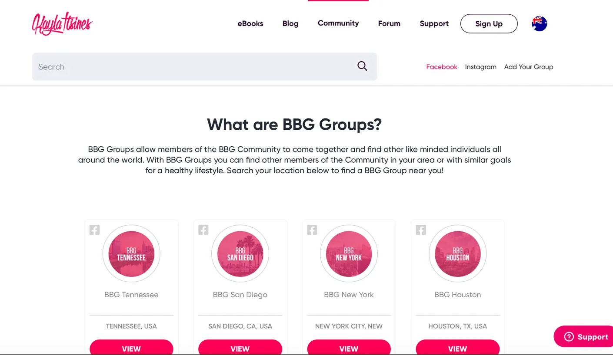Click the BBG San Diego card title
The width and height of the screenshot is (613, 355).
pos(240,295)
